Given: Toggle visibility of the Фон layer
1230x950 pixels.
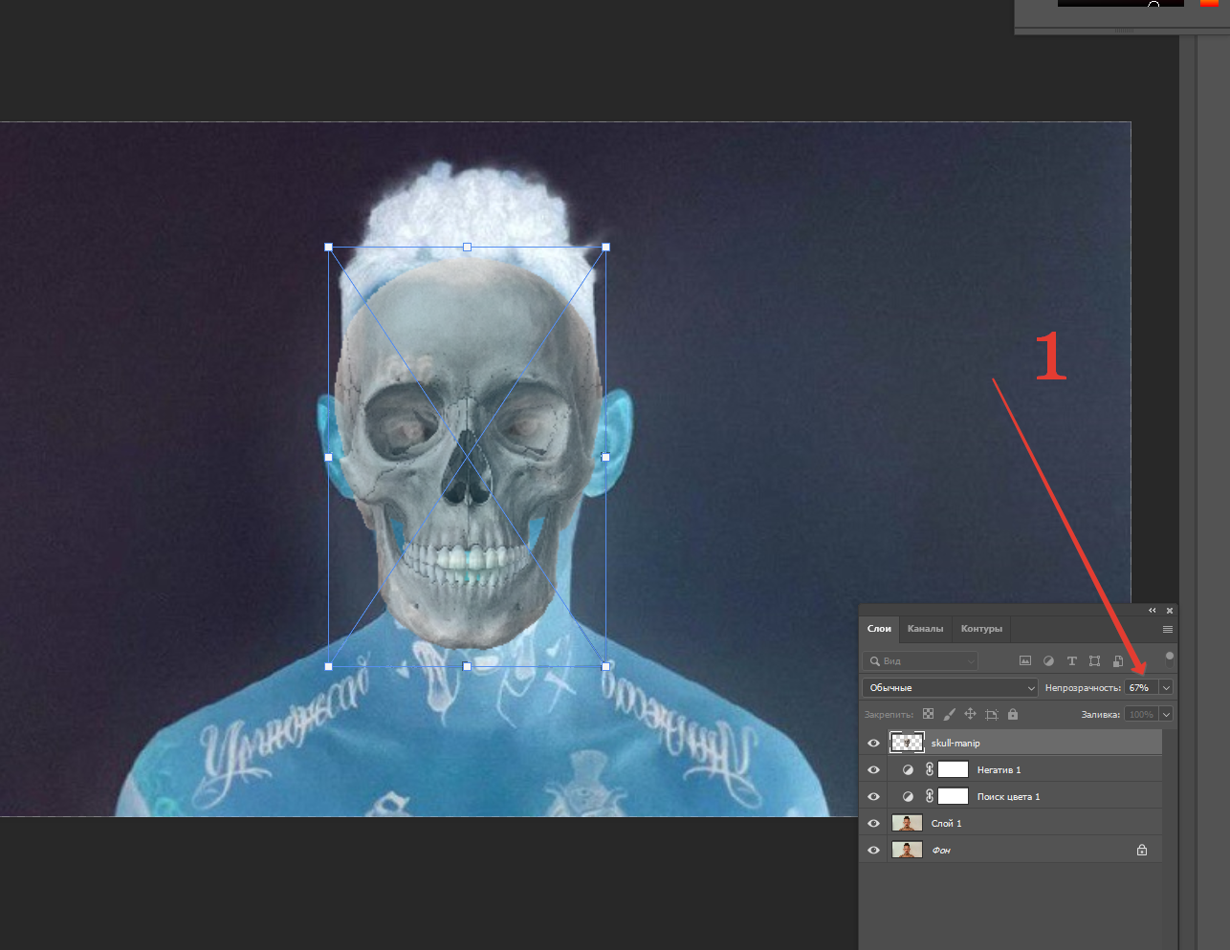Looking at the screenshot, I should coord(873,850).
